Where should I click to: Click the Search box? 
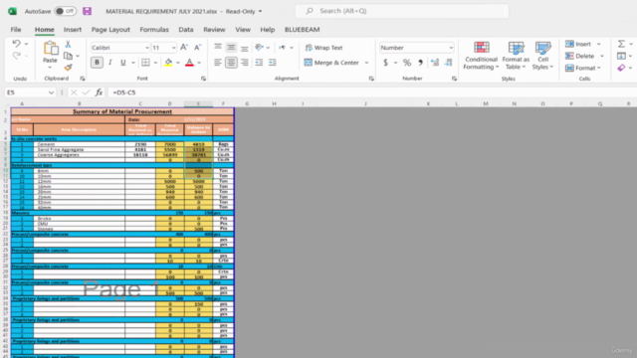[x=402, y=11]
